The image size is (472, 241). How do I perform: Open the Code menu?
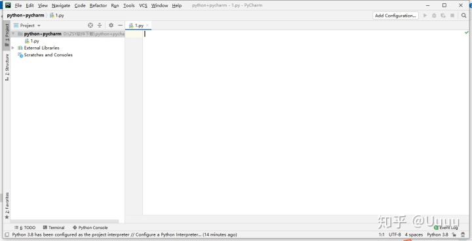point(80,5)
